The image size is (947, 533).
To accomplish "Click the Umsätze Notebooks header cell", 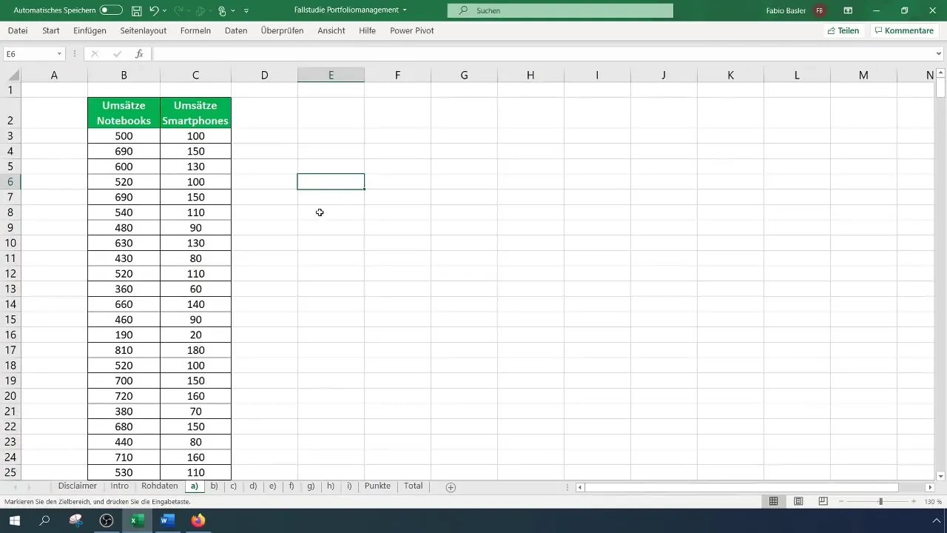I will (x=124, y=113).
